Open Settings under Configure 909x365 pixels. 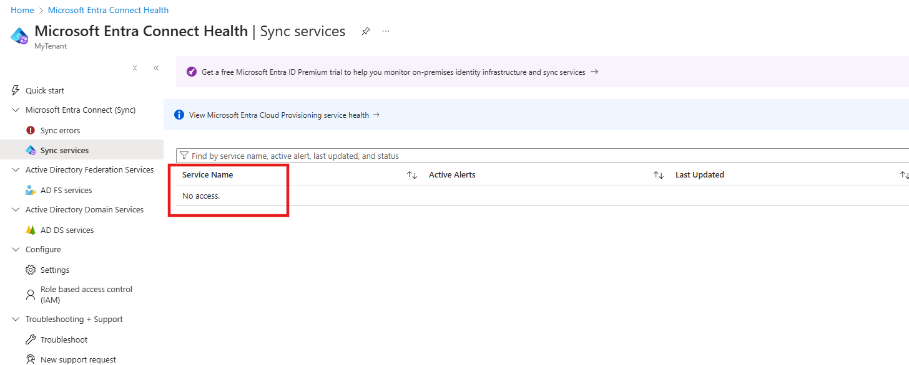[x=54, y=269]
